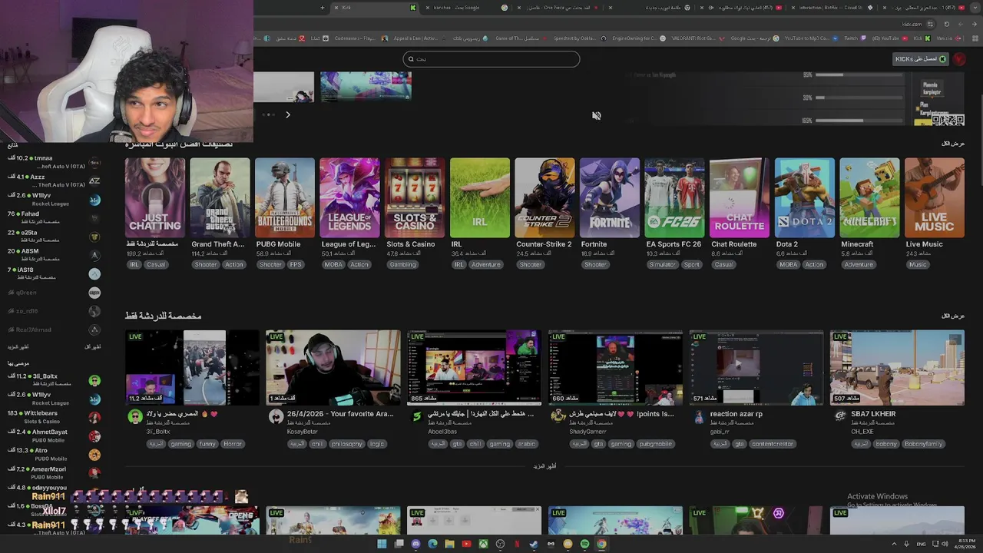Image resolution: width=983 pixels, height=553 pixels.
Task: Open Netflix from the taskbar
Action: (517, 544)
